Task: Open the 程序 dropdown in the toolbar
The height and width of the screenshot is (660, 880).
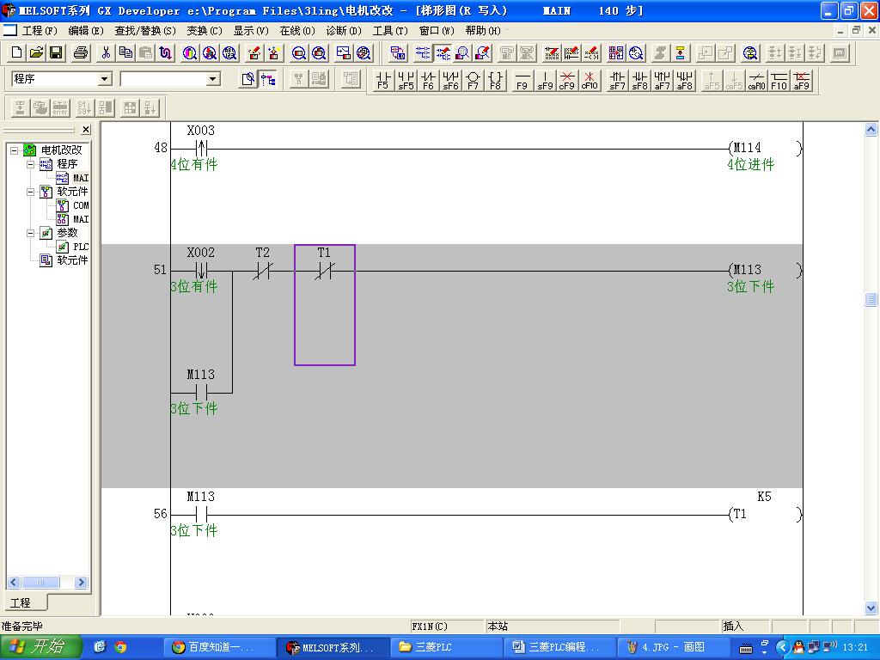Action: (105, 79)
